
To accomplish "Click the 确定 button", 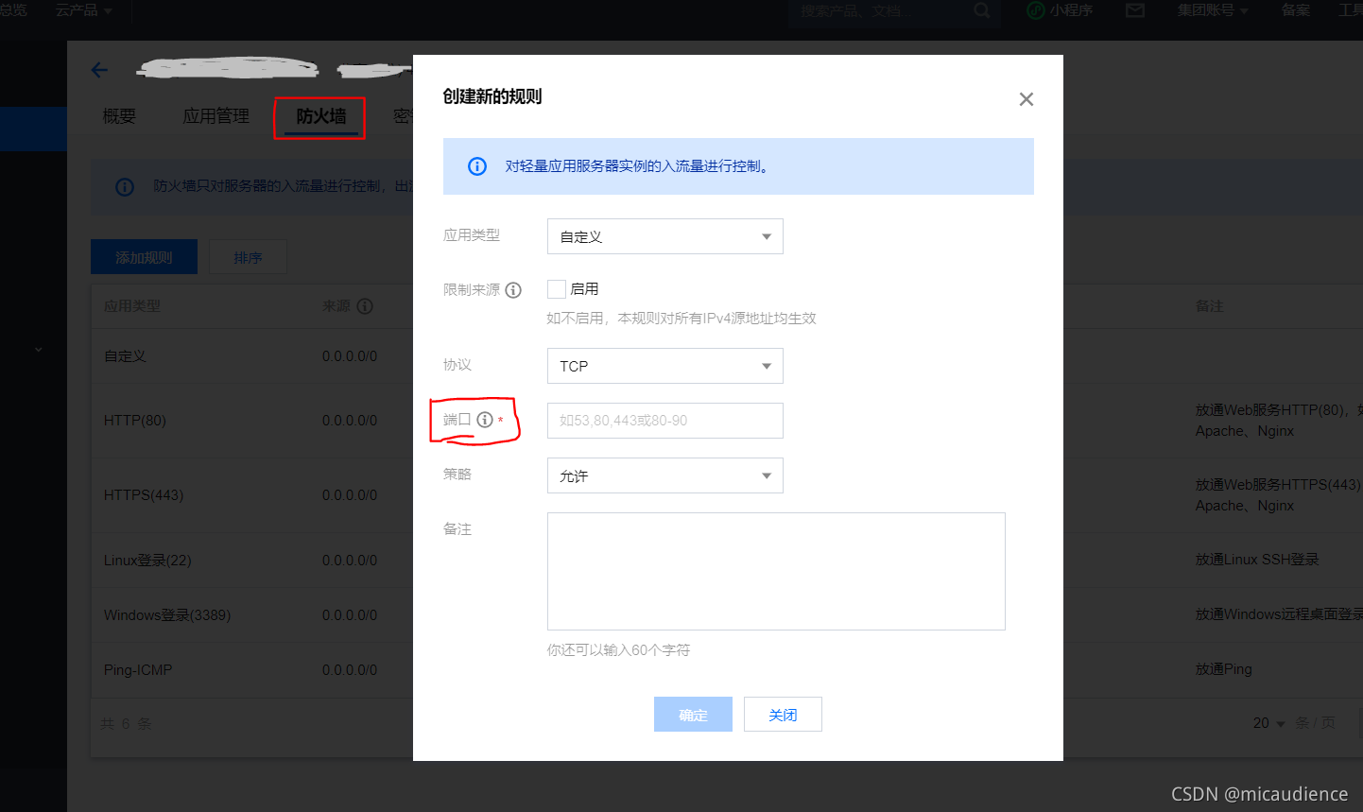I will coord(693,715).
